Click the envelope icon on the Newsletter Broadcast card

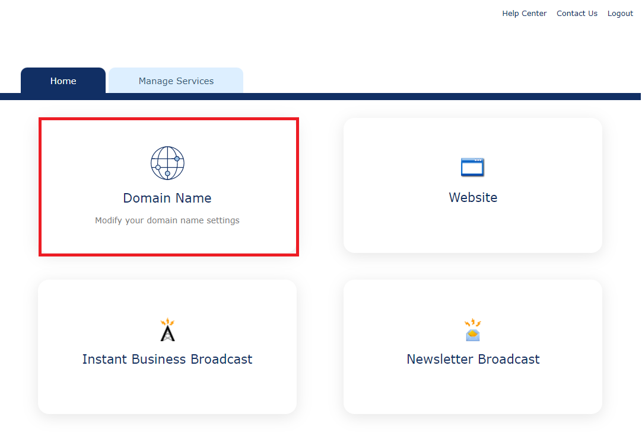pos(473,332)
